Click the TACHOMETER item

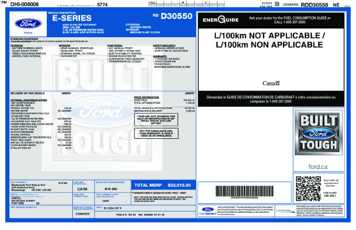pyautogui.click(x=68, y=56)
